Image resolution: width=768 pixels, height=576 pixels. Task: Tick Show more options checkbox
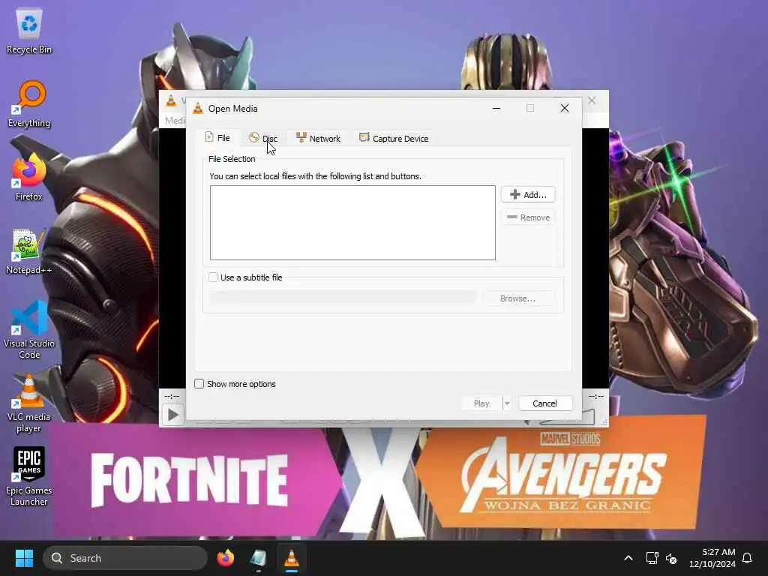199,384
